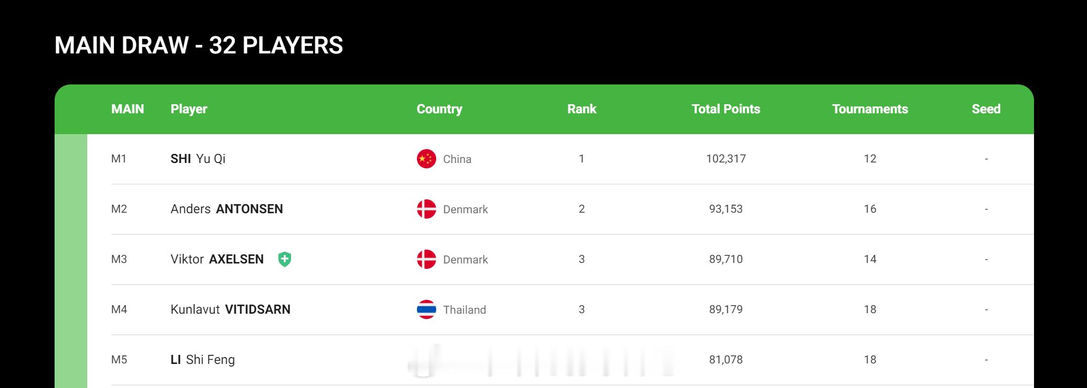Select the Thailand country label
This screenshot has width=1087, height=388.
point(465,310)
